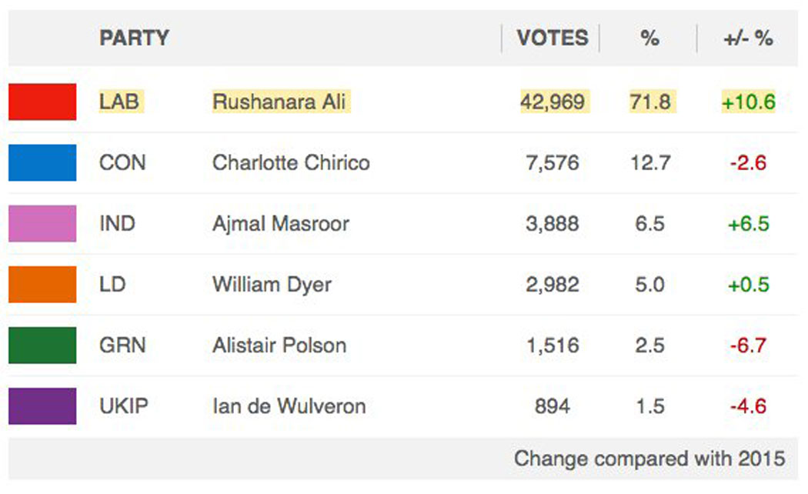Select candidate name William Dyer
Viewport: 808px width, 494px height.
tap(272, 285)
